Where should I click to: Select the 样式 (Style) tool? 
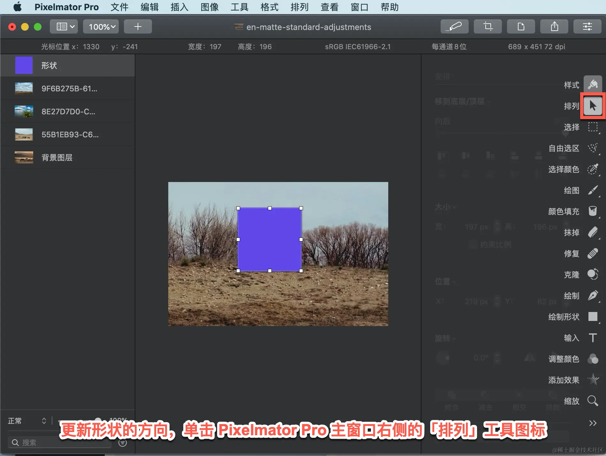tap(593, 85)
